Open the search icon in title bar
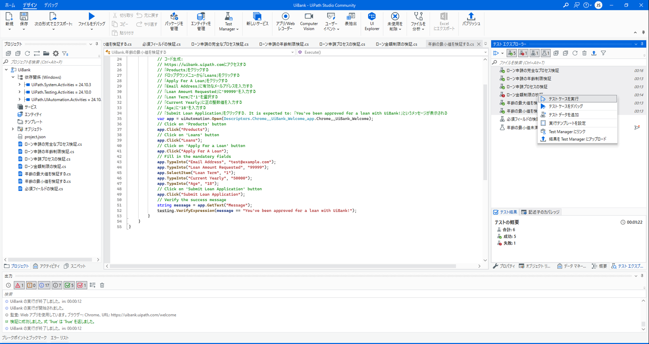Viewport: 649px width, 344px height. 566,5
